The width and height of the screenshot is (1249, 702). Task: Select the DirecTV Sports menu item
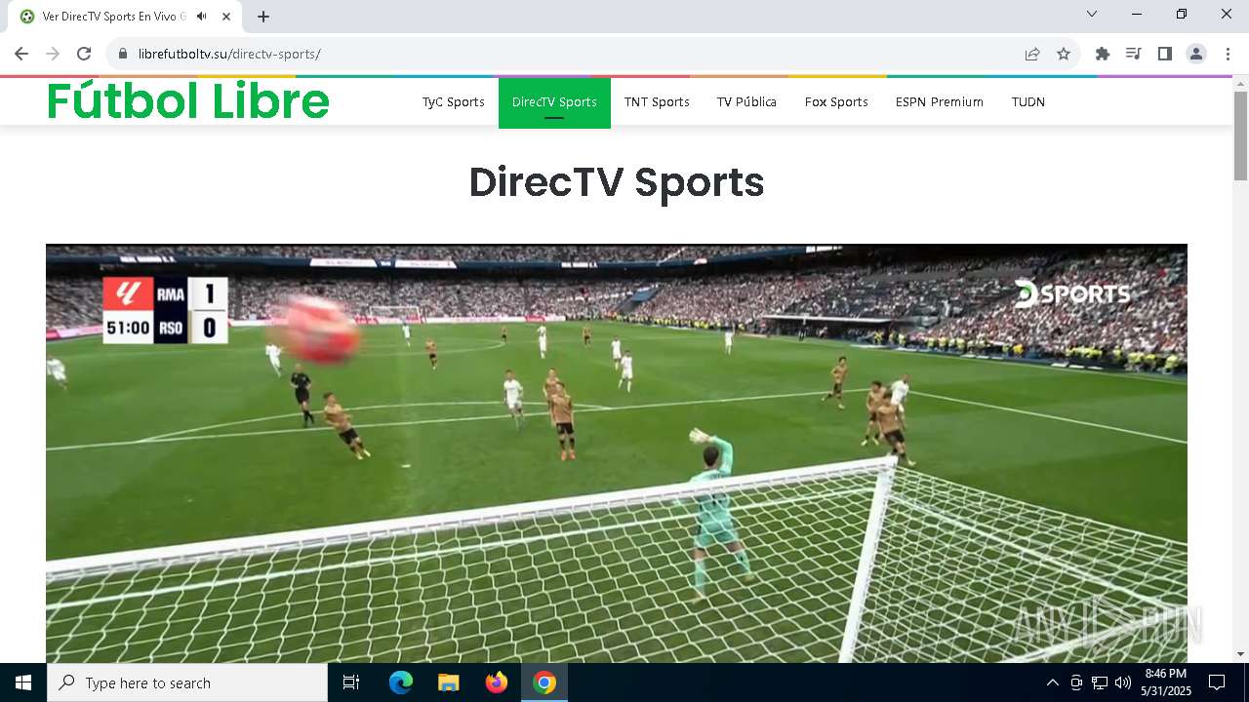coord(554,102)
